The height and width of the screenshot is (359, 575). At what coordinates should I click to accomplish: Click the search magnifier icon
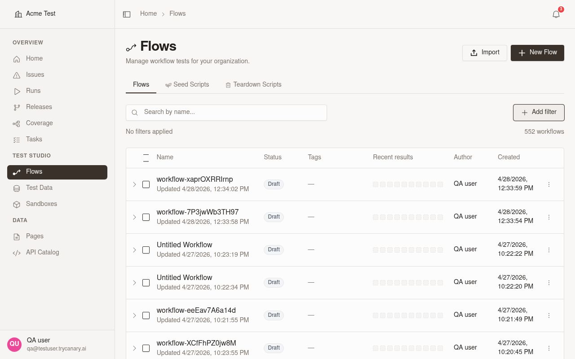pos(134,113)
